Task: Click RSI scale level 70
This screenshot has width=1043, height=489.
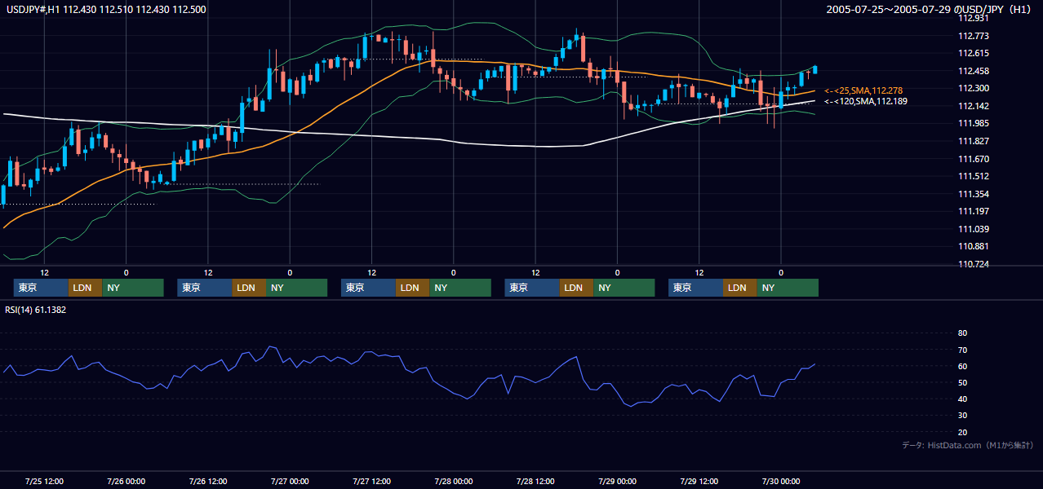Action: pyautogui.click(x=962, y=350)
